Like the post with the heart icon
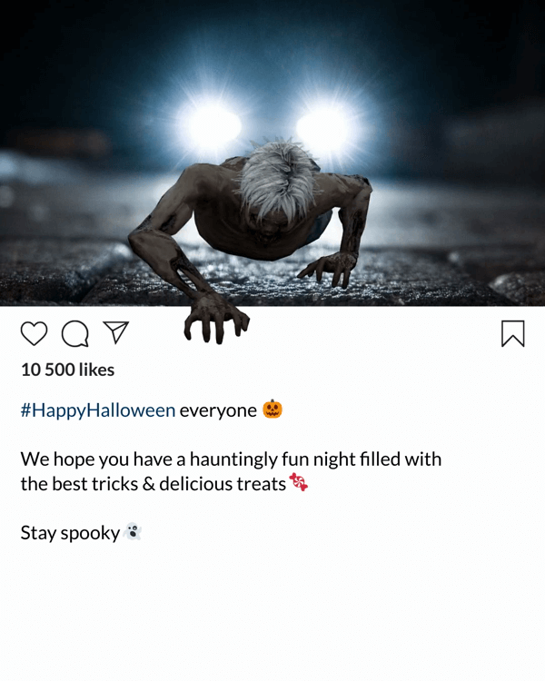The image size is (545, 681). (34, 333)
